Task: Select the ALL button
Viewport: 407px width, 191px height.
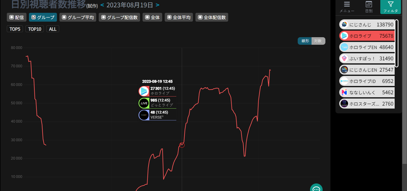Action: (53, 29)
